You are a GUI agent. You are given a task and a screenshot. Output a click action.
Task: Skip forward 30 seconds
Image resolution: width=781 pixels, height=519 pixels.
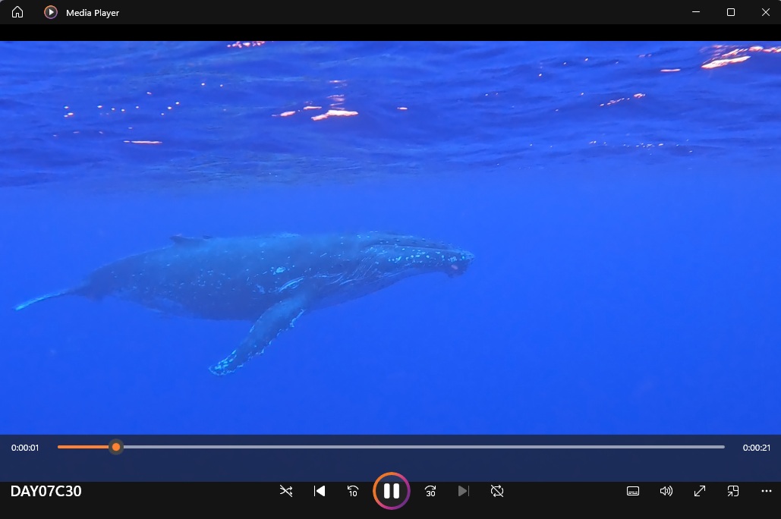[x=430, y=491]
